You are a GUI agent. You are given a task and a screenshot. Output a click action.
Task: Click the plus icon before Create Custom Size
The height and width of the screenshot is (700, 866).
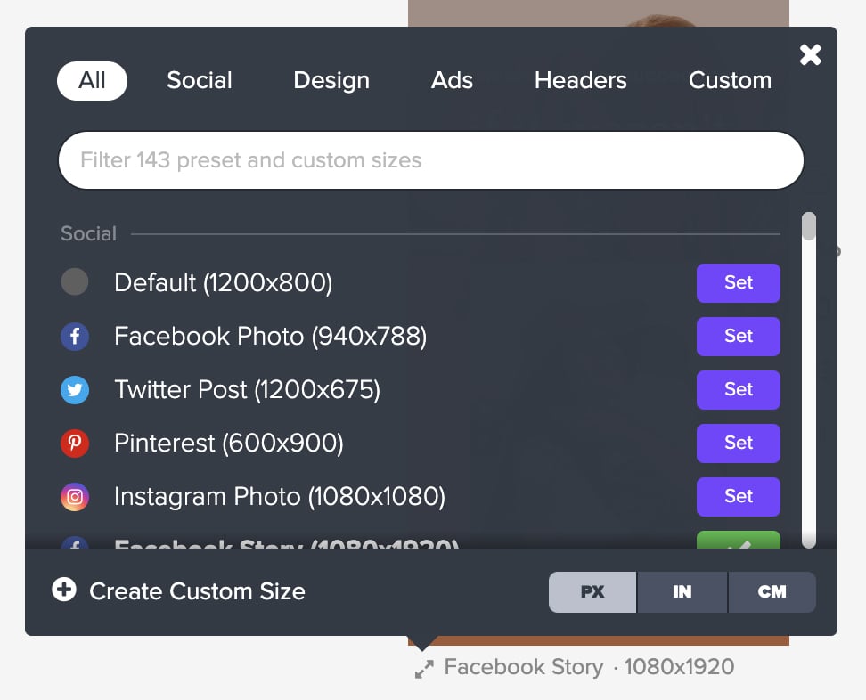63,591
